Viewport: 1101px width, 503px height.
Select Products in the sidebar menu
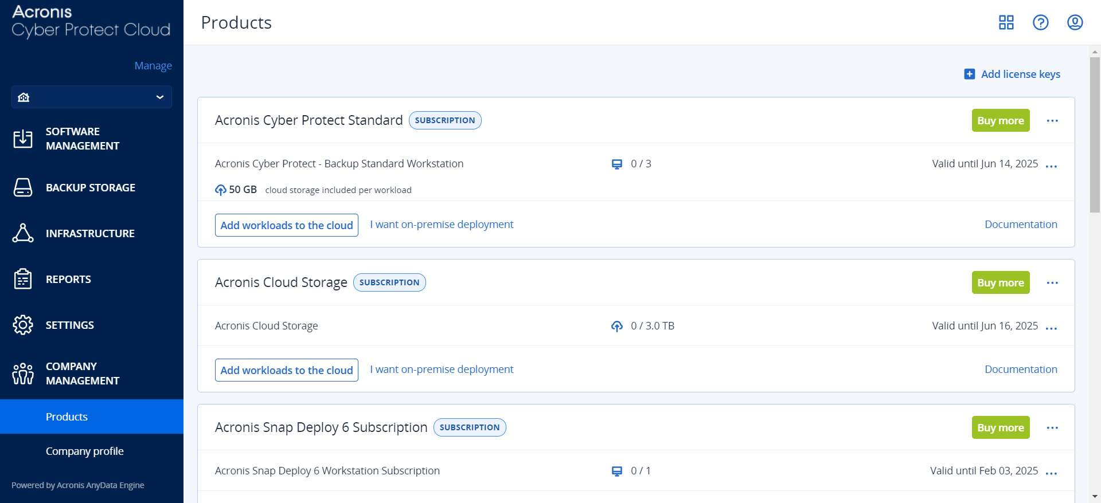pos(67,416)
